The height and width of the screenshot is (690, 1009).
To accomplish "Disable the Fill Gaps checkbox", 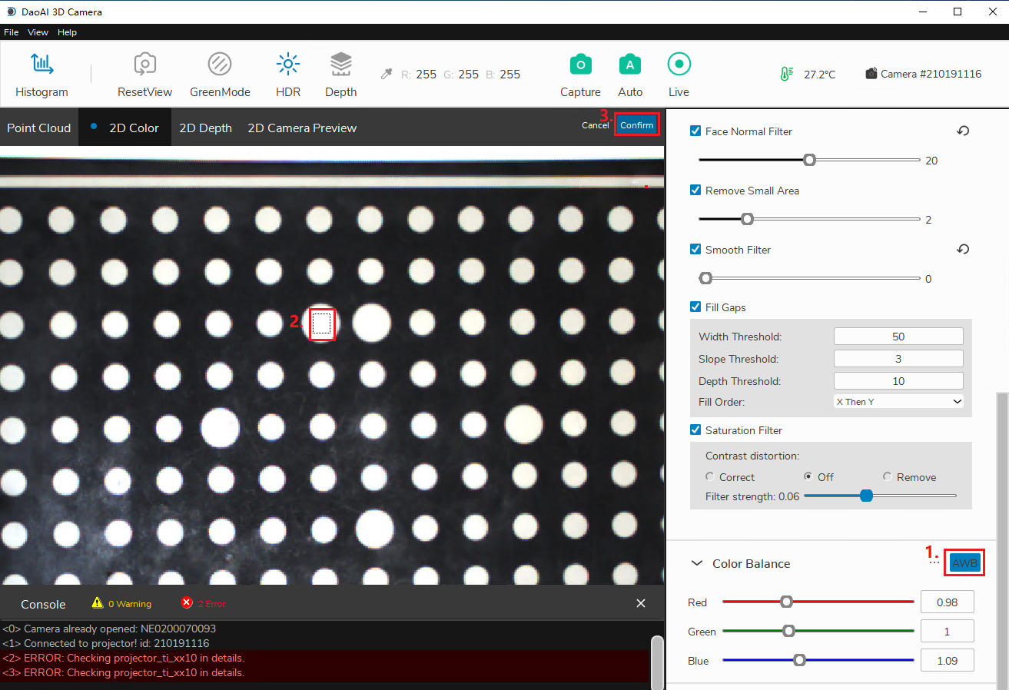I will click(695, 307).
